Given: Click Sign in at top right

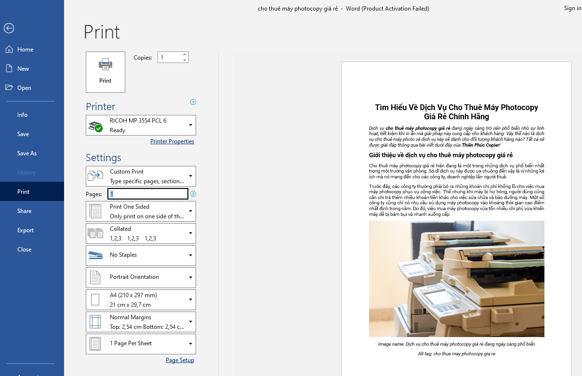Looking at the screenshot, I should pyautogui.click(x=572, y=8).
